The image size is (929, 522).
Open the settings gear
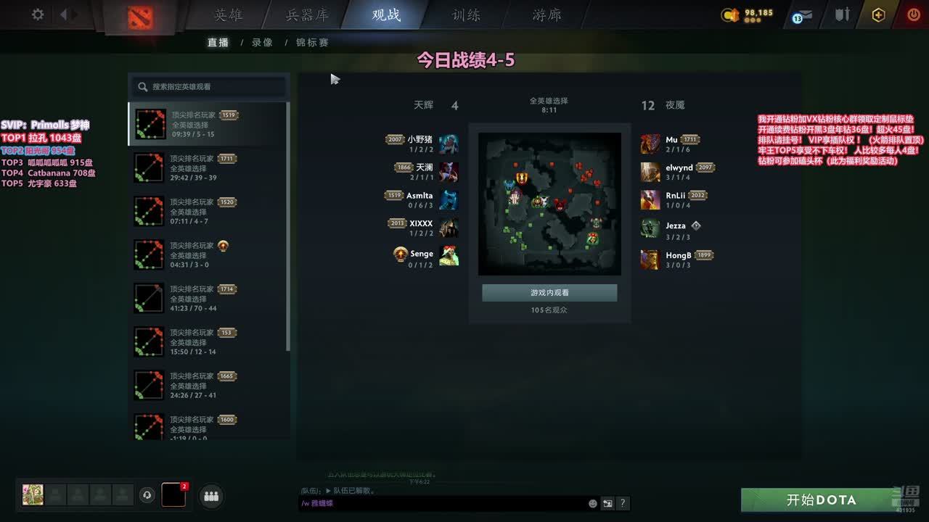tap(38, 14)
